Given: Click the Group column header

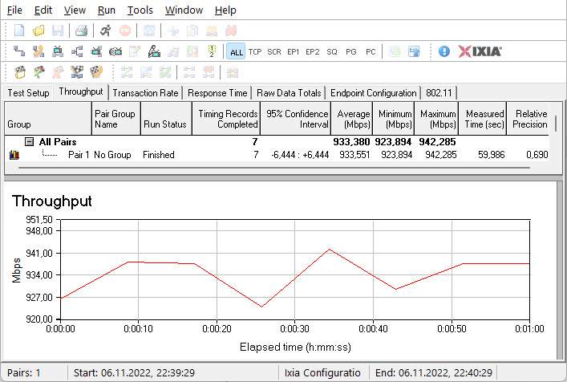Looking at the screenshot, I should (x=48, y=119).
